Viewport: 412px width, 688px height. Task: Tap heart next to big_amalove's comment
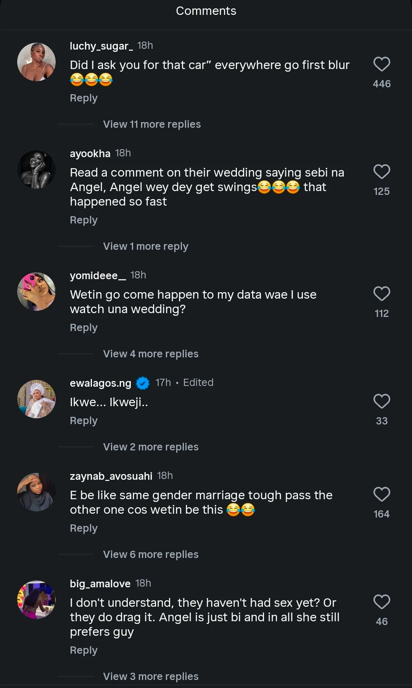tap(381, 602)
